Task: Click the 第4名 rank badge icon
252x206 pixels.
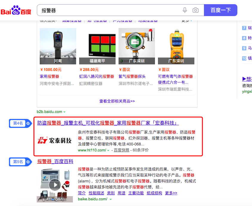Action: tap(20, 123)
